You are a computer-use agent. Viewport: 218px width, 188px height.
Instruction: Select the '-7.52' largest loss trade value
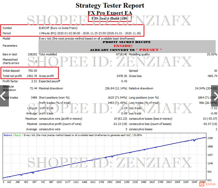pos(214,108)
